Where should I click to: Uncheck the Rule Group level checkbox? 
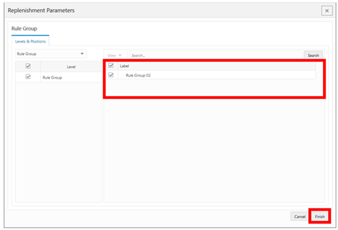click(28, 77)
